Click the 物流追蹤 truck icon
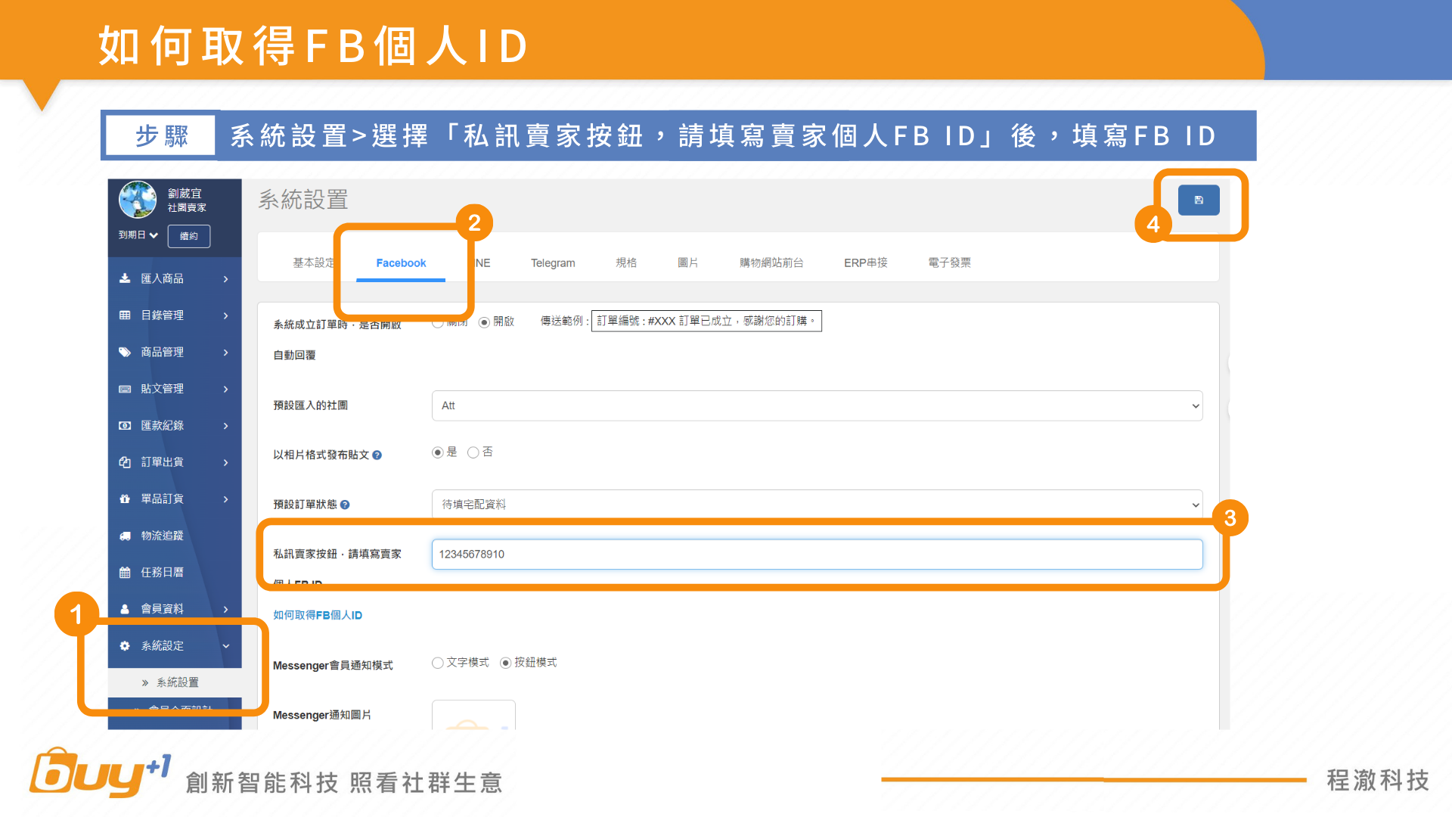1452x817 pixels. 125,536
